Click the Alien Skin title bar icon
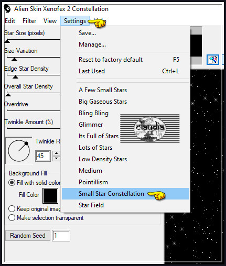This screenshot has height=266, width=226. tap(7, 9)
